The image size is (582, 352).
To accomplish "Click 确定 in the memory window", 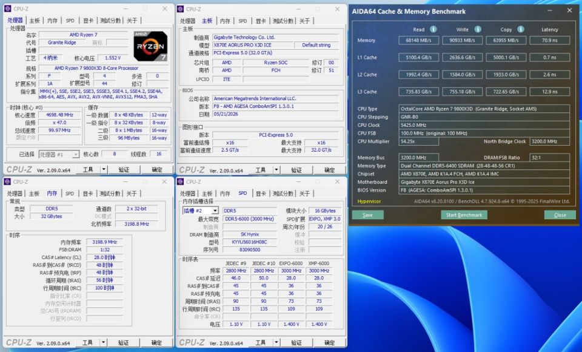I will 156,342.
